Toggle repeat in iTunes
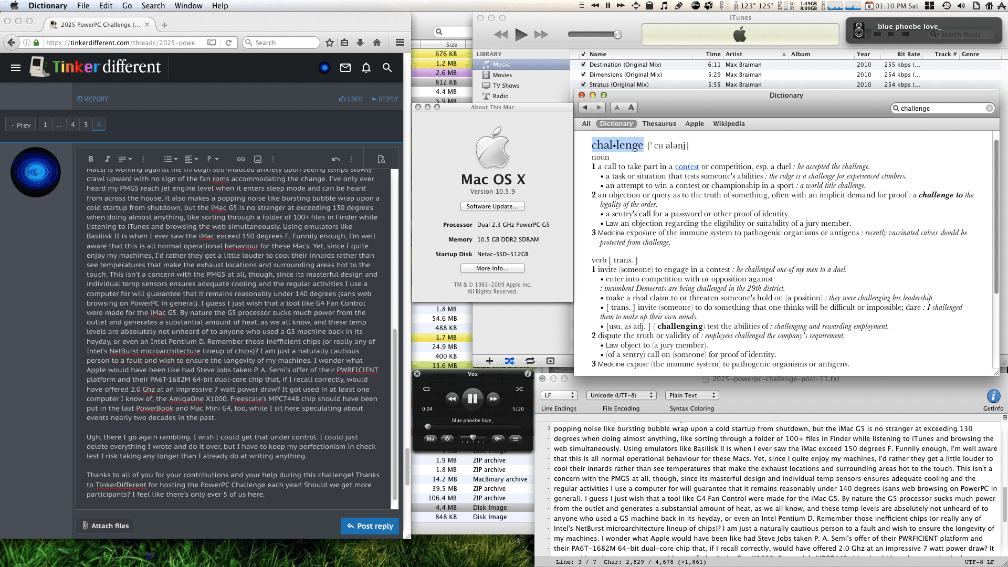1008x567 pixels. click(530, 361)
